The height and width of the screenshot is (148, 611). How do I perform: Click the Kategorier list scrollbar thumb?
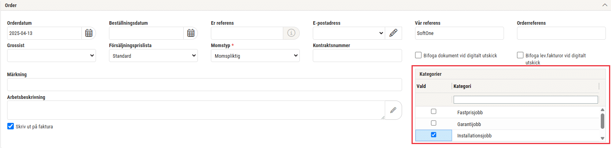(x=602, y=121)
